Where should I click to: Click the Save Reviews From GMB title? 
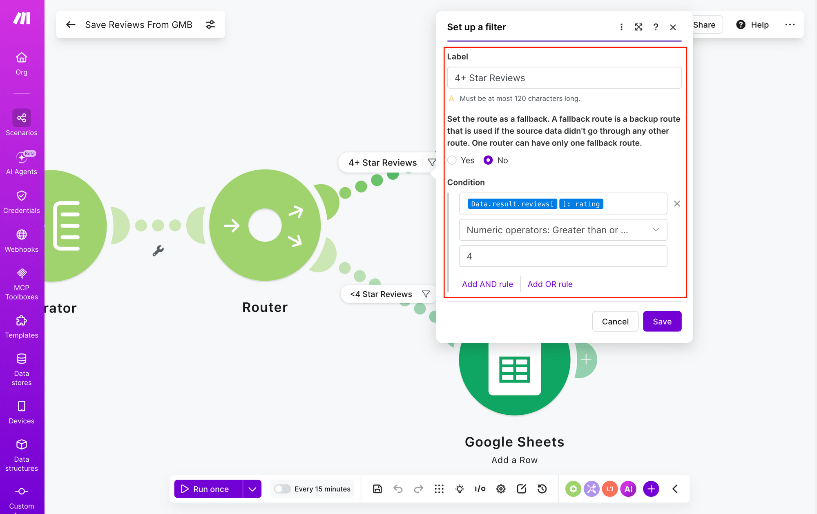[138, 25]
